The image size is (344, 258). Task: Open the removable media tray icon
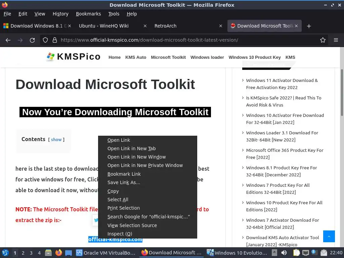pos(324,253)
